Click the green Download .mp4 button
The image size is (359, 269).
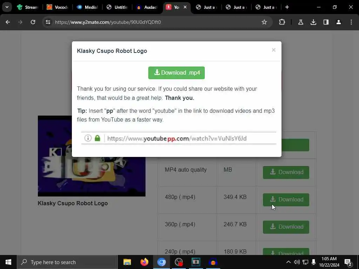click(x=176, y=73)
